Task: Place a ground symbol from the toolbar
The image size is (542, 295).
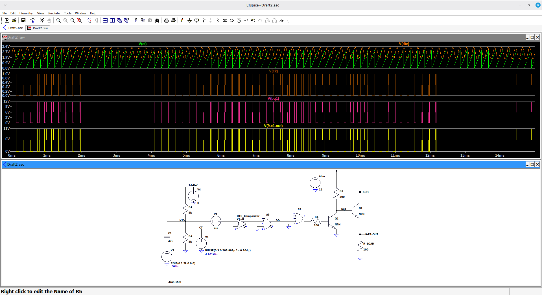Action: (x=190, y=21)
